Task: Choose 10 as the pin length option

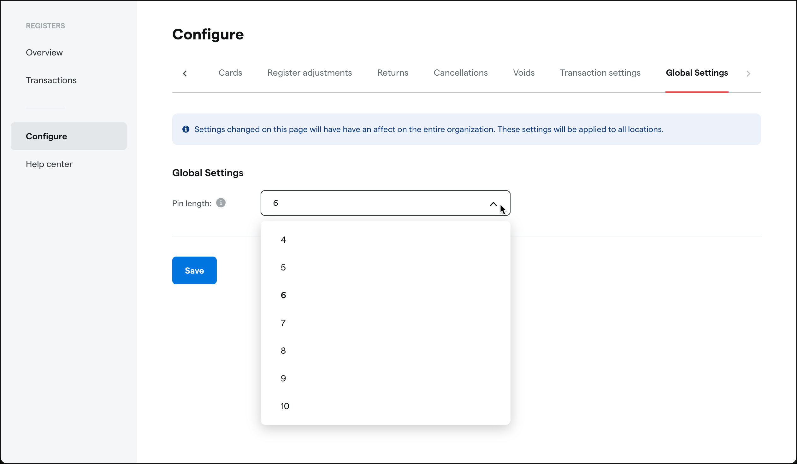Action: tap(284, 406)
